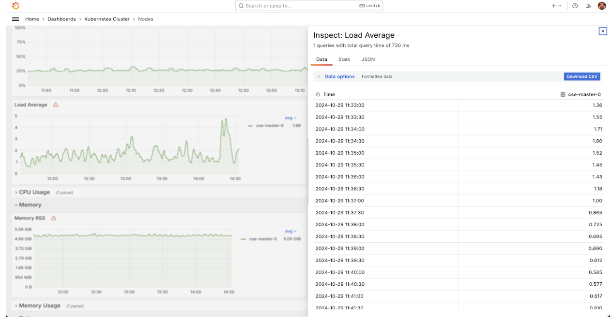The image size is (612, 322).
Task: Toggle cse-master-0 series in Memory RSS legend
Action: (262, 239)
